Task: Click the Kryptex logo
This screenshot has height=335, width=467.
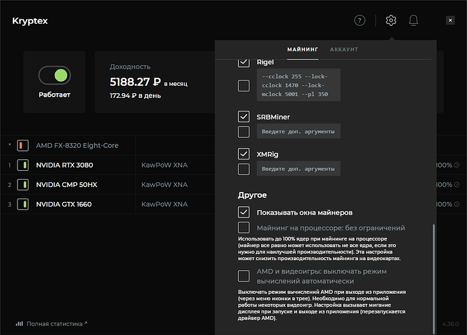Action: pos(30,21)
